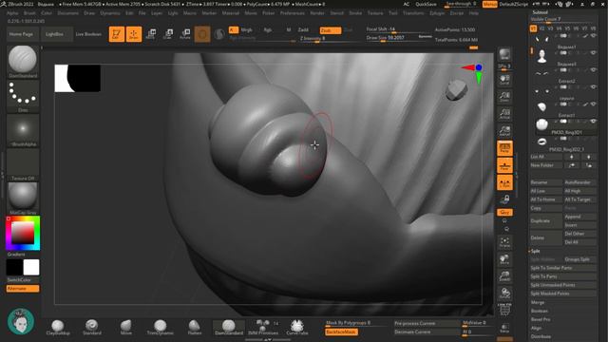Expand the Split section
This screenshot has height=342, width=608.
pos(536,251)
